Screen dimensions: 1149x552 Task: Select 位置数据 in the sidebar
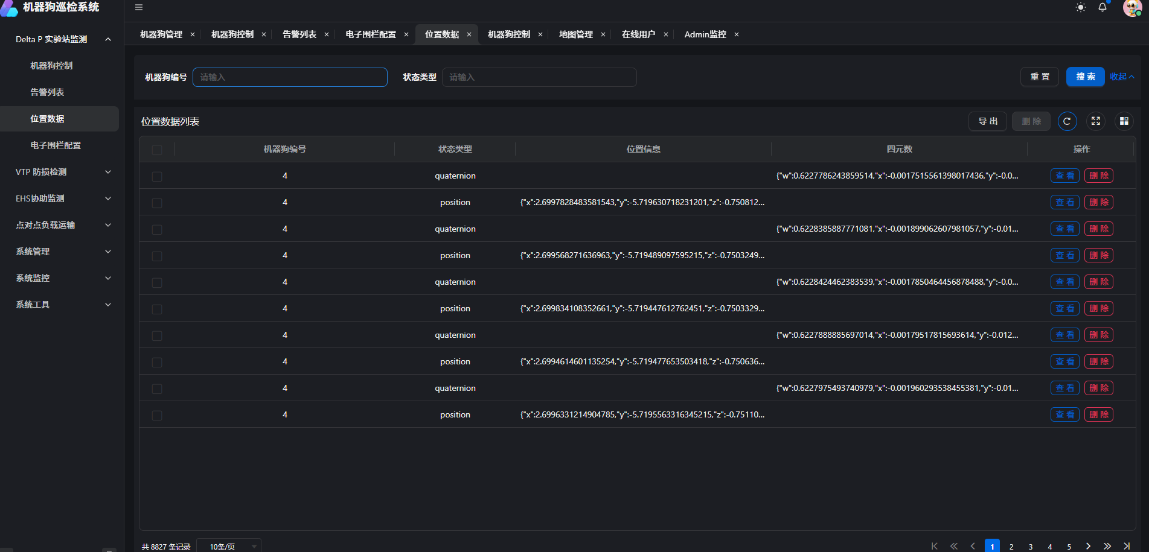[x=60, y=119]
